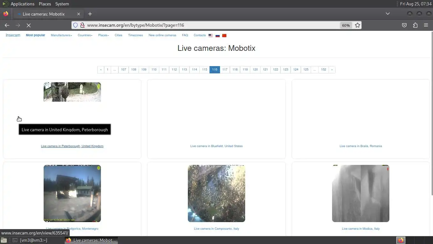The height and width of the screenshot is (244, 433).
Task: Select page 122 in pagination
Action: tap(275, 70)
